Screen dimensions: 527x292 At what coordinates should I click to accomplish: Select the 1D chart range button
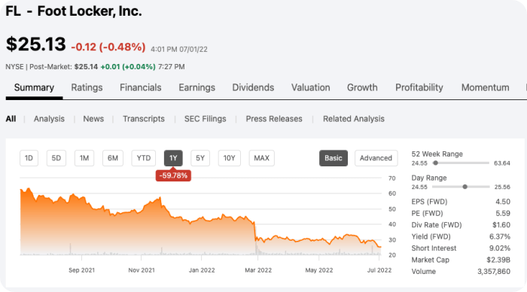click(29, 158)
